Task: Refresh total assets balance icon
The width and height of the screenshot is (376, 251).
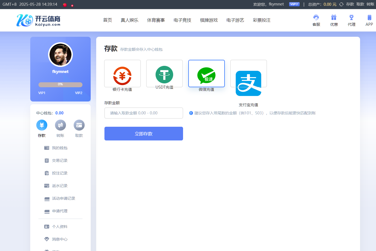Action: point(341,4)
